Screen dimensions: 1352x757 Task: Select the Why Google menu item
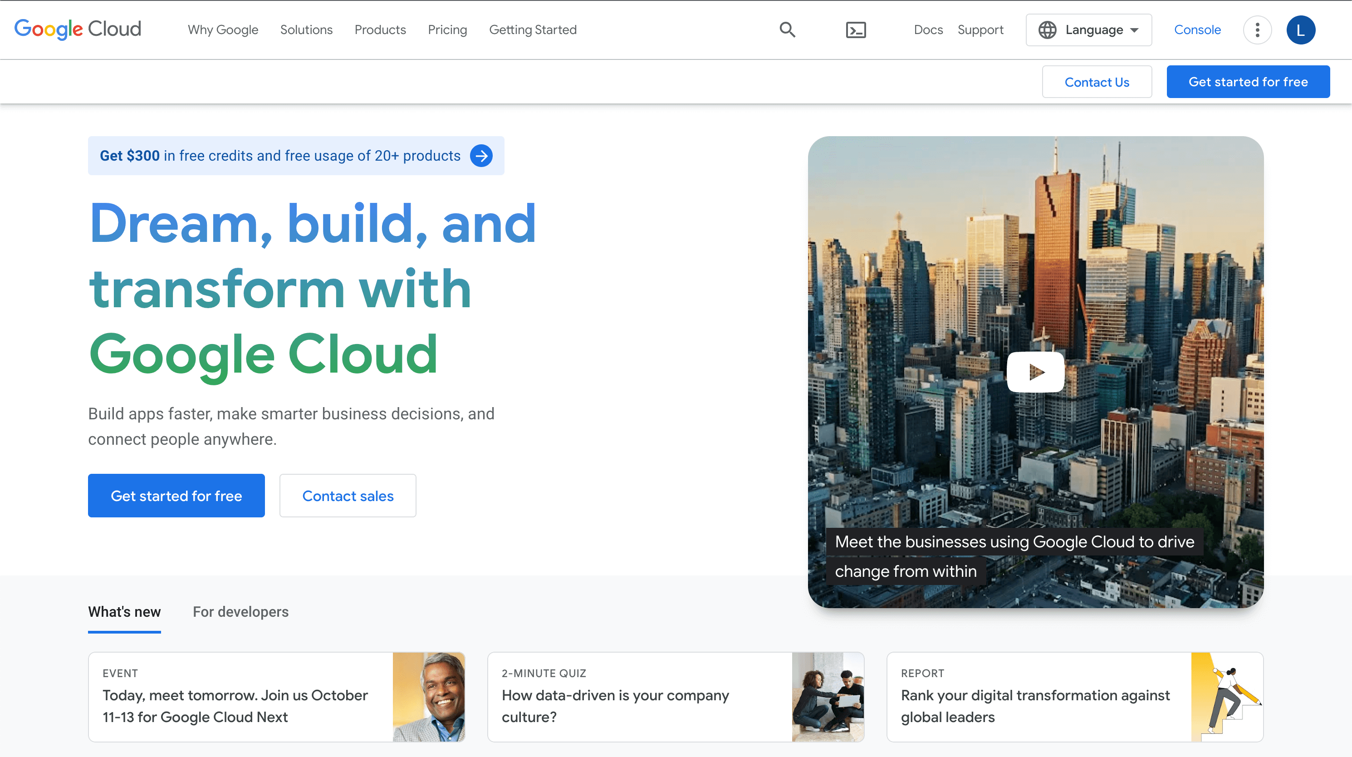point(224,29)
